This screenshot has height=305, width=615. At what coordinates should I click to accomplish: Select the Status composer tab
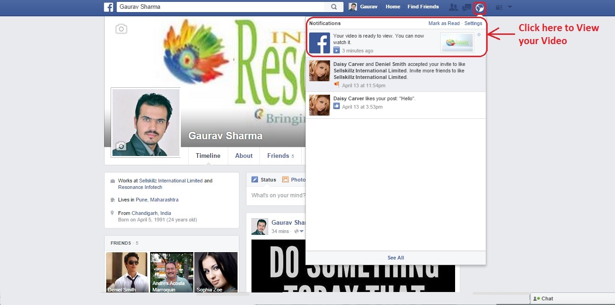[264, 180]
